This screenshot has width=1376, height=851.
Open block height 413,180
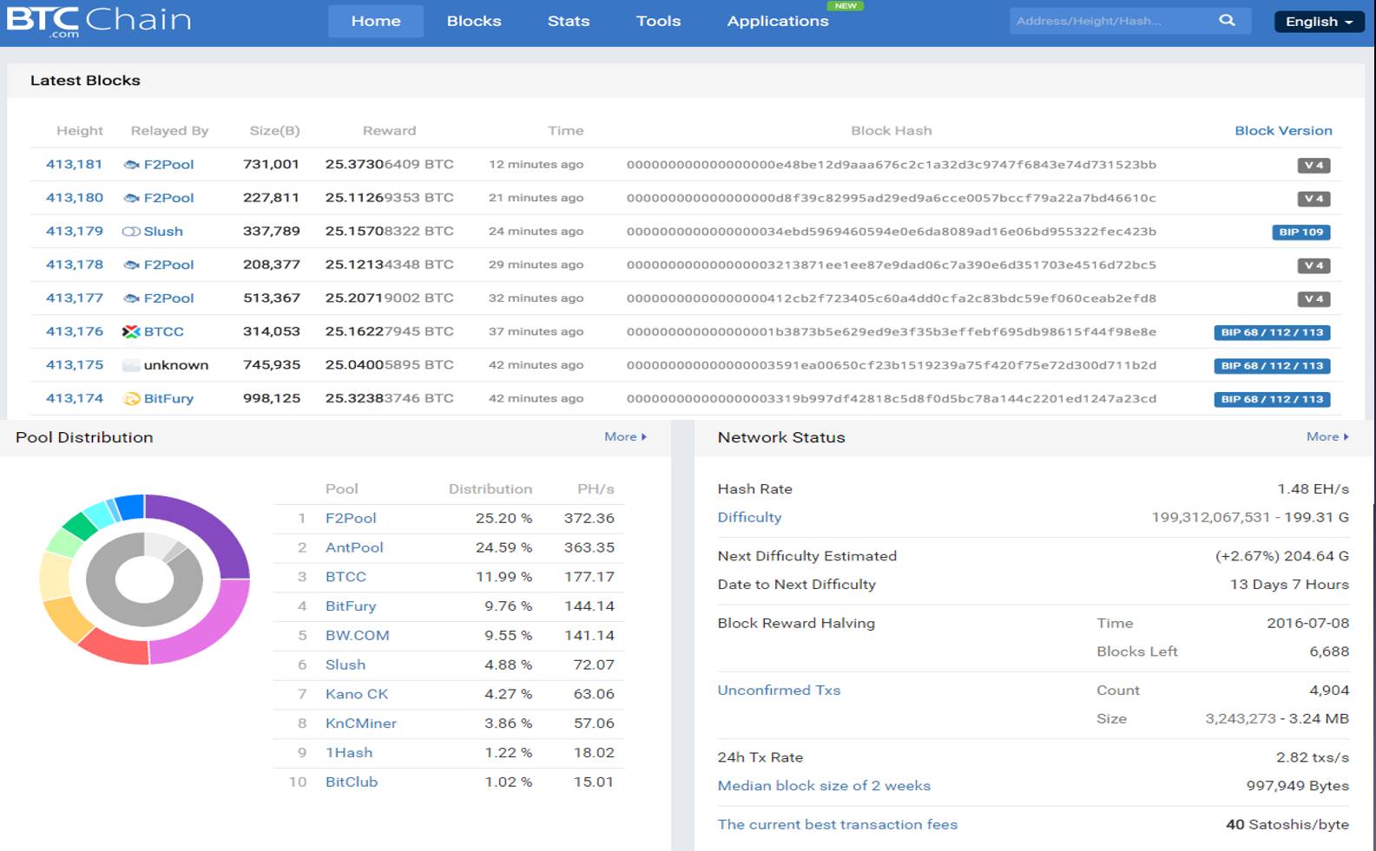click(x=74, y=198)
